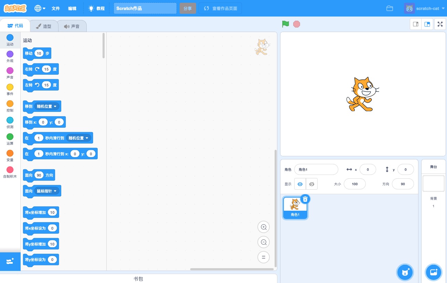Switch to small stage layout
Image resolution: width=447 pixels, height=283 pixels.
click(x=416, y=24)
